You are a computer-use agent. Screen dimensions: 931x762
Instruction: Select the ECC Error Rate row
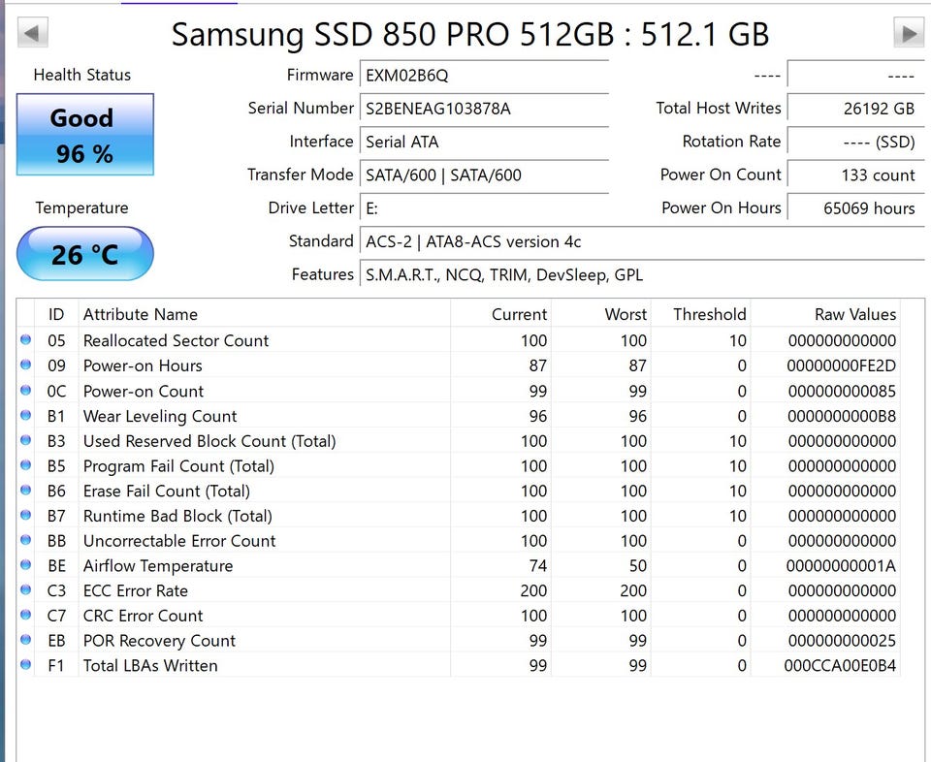[459, 590]
